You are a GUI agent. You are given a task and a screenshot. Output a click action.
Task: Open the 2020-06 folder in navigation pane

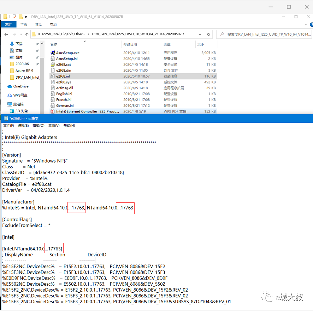22,64
